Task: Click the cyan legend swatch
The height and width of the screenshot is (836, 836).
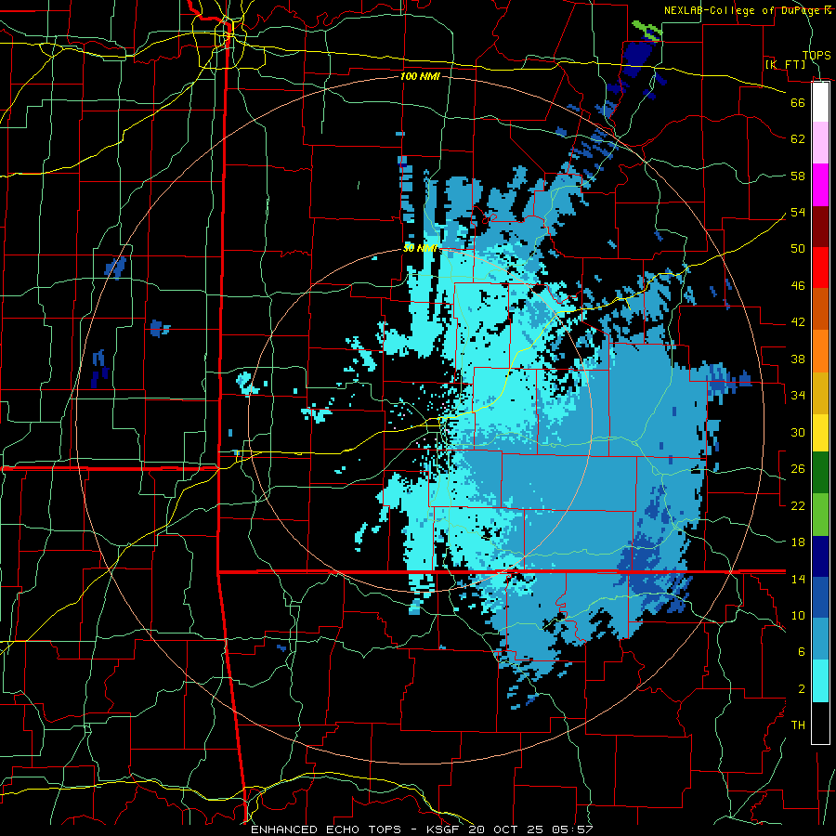Action: [x=820, y=681]
